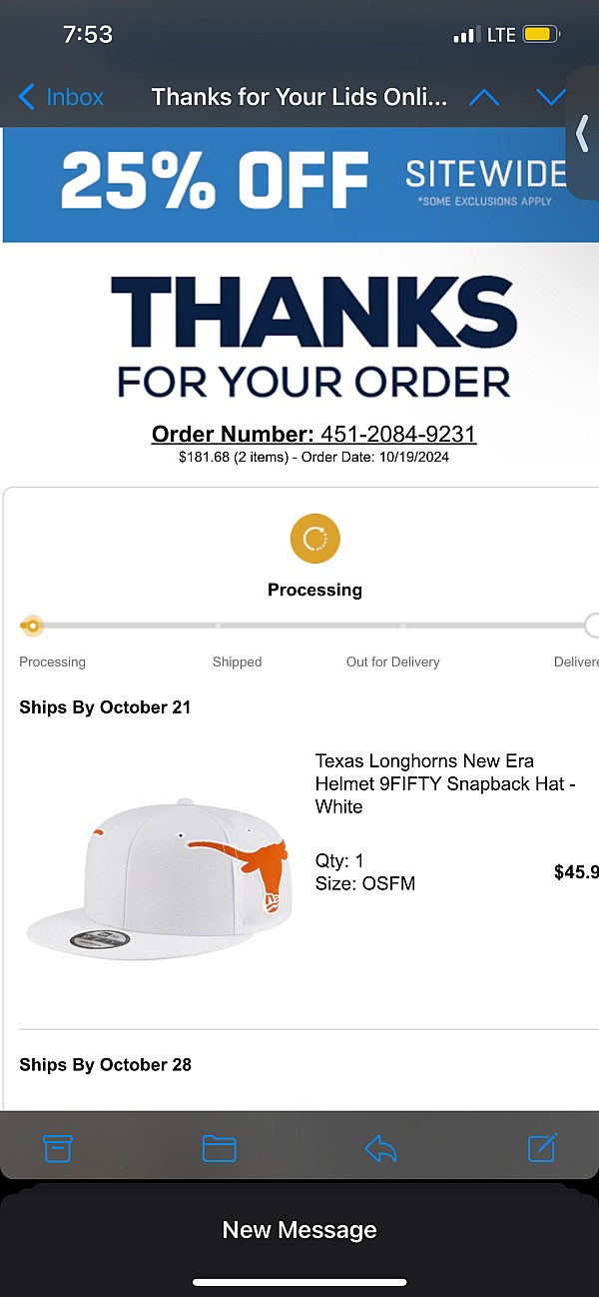599x1297 pixels.
Task: Open Texas Longhorns 9FIFTY Snapback product title
Action: [444, 783]
